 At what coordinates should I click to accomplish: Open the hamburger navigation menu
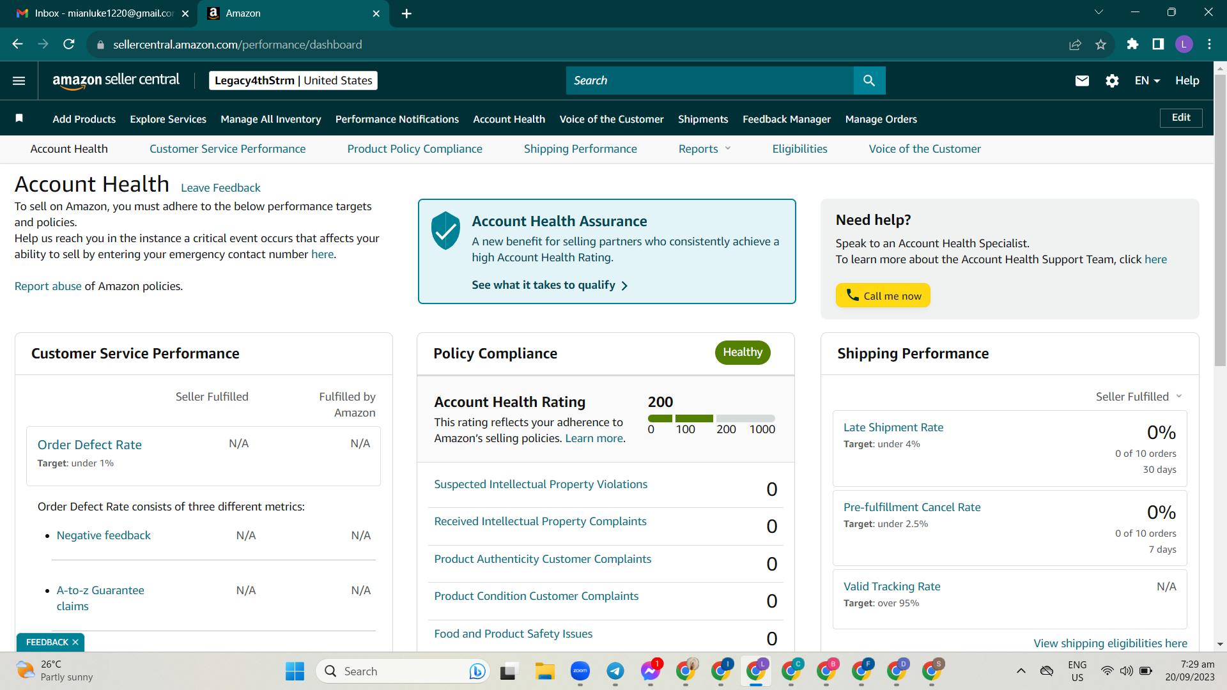(19, 80)
